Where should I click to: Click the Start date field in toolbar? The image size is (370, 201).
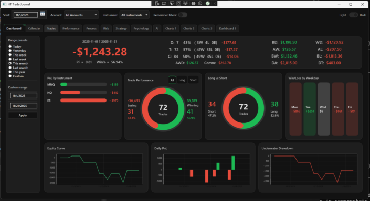26,15
